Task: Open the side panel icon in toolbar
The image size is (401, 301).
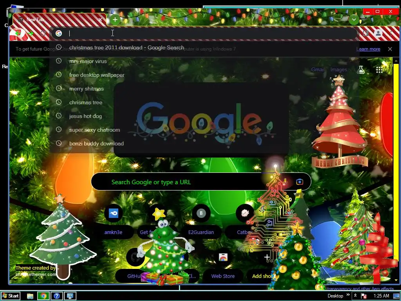Action: 366,33
